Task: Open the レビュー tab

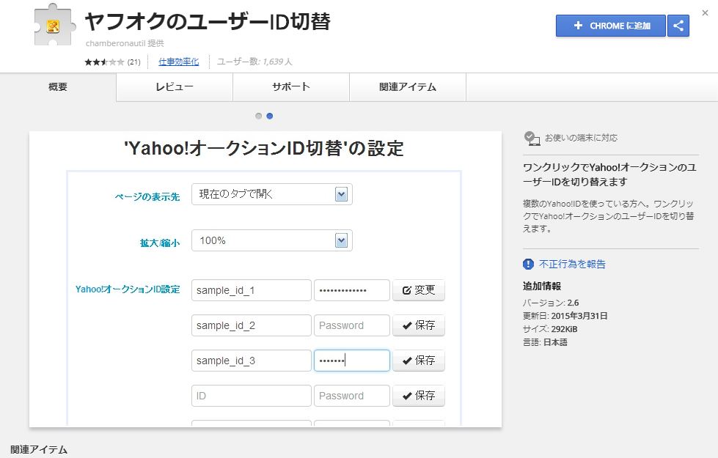Action: click(x=175, y=87)
